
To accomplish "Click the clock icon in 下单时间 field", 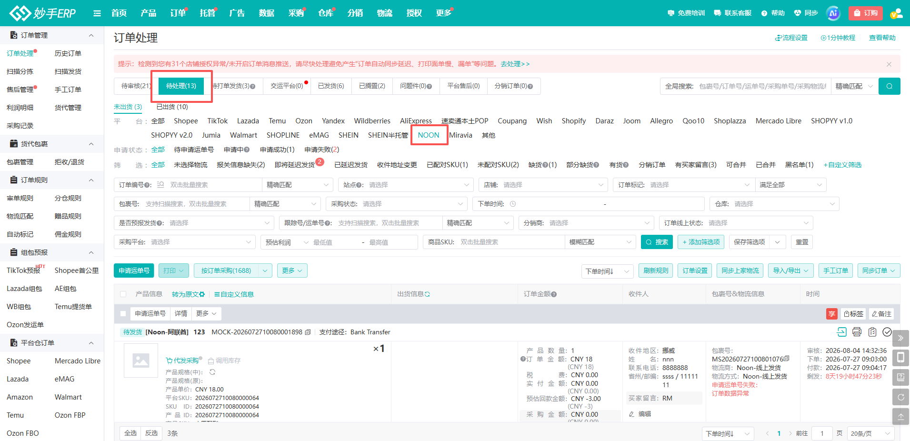I will pos(513,204).
